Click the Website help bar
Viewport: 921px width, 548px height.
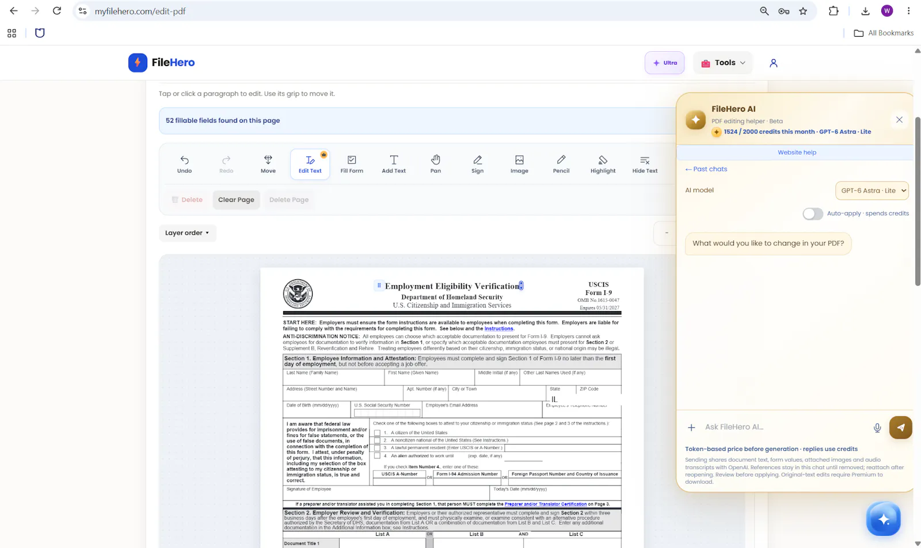tap(797, 152)
